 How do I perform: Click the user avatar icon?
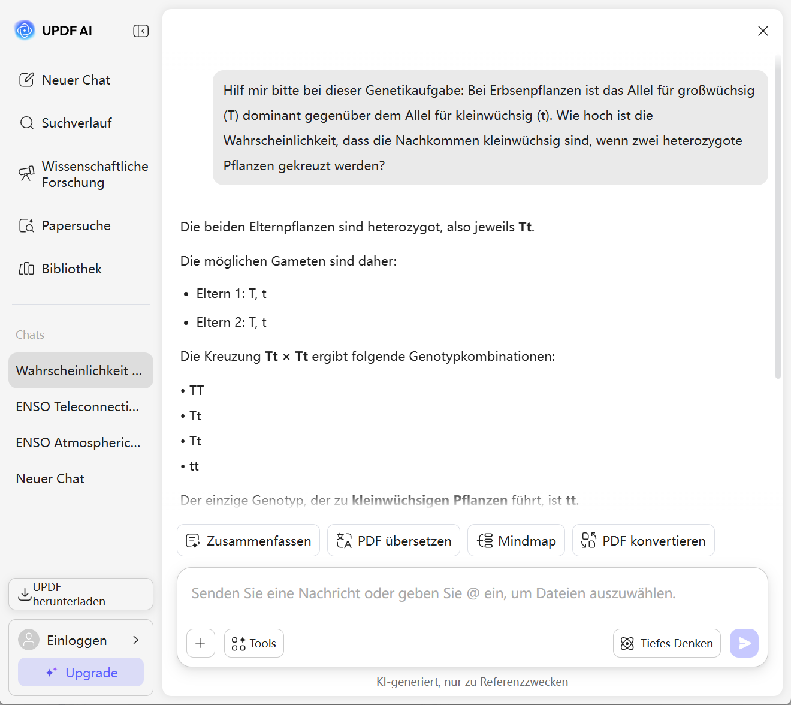29,640
